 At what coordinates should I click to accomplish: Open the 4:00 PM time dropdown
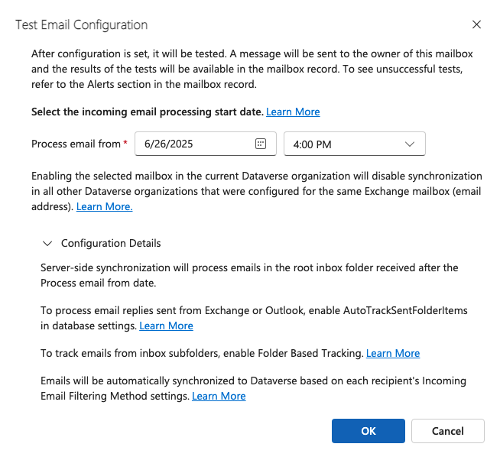tap(354, 144)
